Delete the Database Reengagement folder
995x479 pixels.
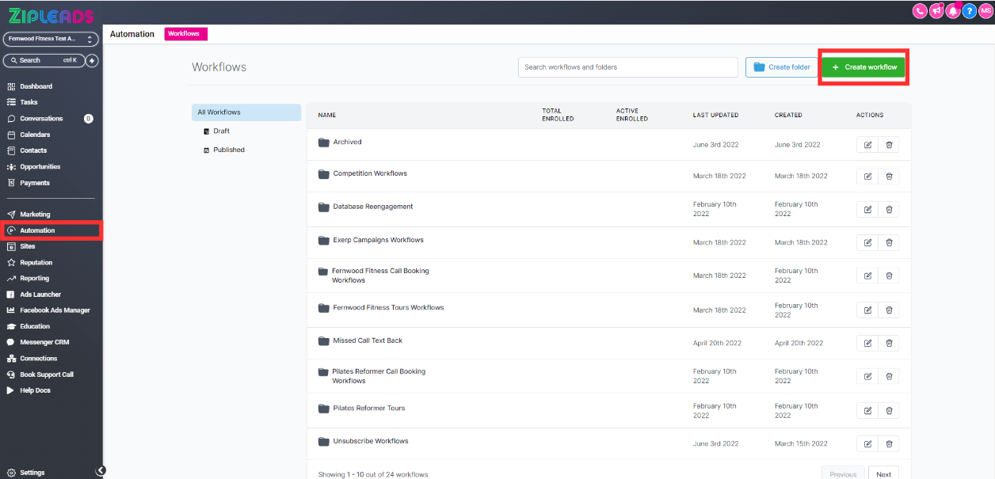(x=889, y=209)
